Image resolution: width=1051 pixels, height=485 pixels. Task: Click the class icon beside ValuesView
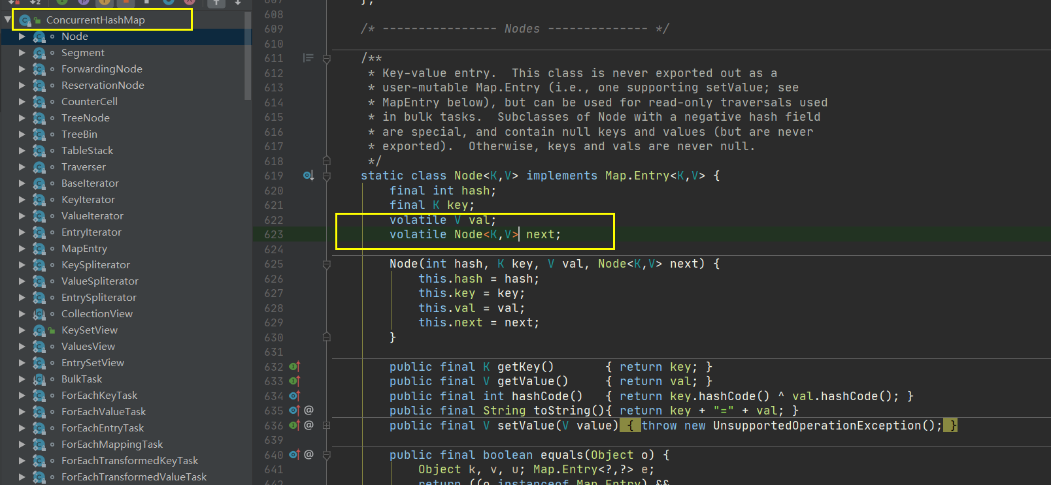(x=39, y=347)
